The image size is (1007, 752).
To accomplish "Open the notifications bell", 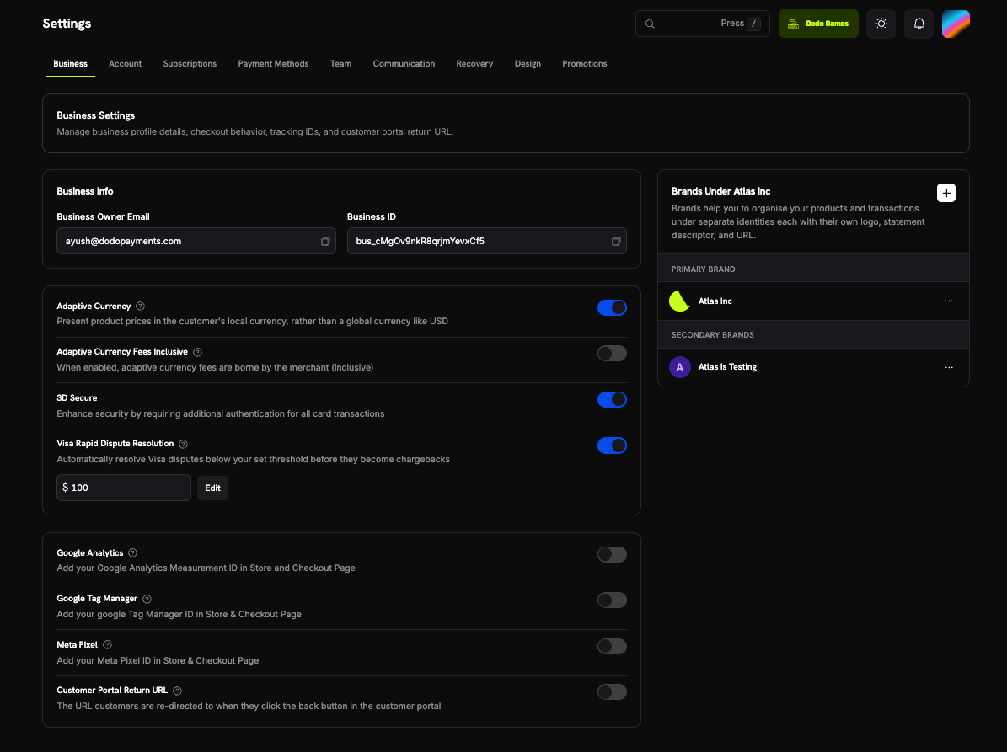I will (919, 24).
